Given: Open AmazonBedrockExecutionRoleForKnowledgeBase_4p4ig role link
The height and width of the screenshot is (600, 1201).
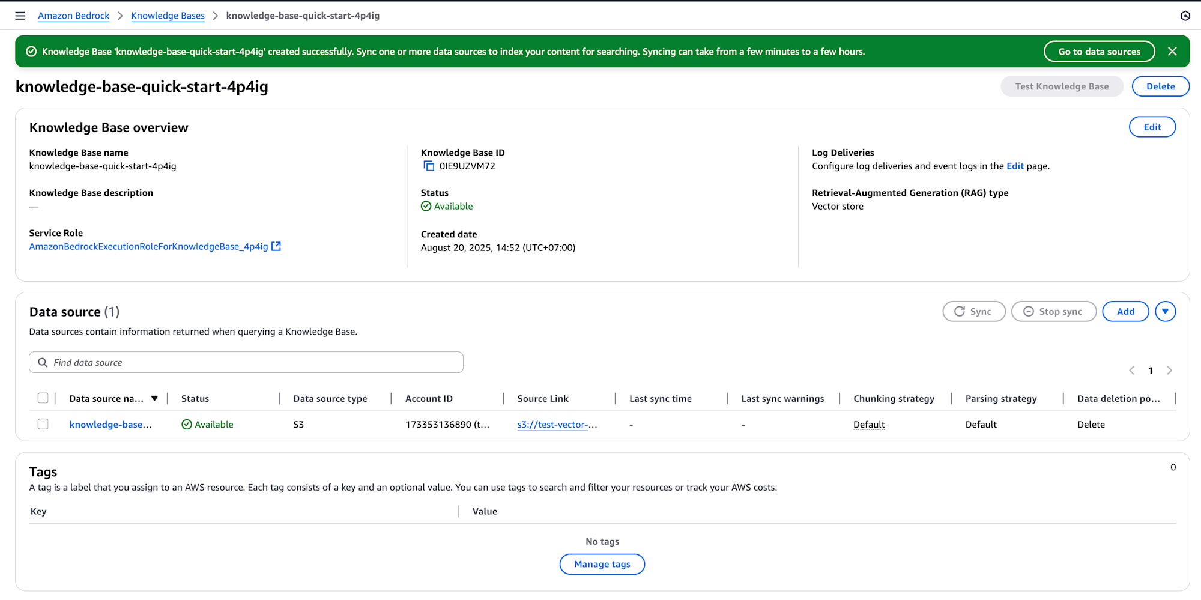Looking at the screenshot, I should [x=148, y=246].
